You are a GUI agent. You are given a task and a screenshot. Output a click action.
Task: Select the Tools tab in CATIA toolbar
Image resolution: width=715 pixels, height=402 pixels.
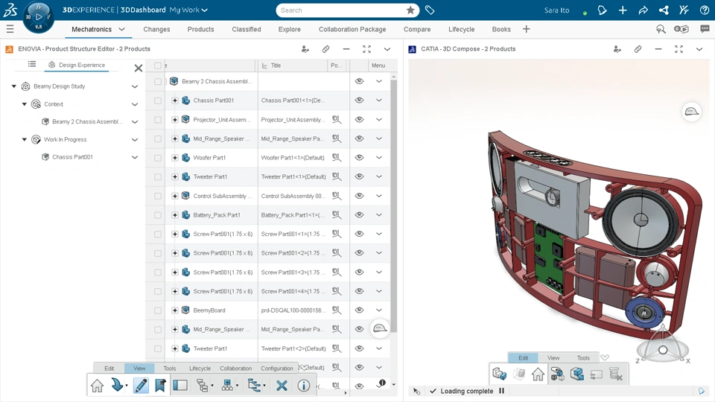[x=583, y=358]
